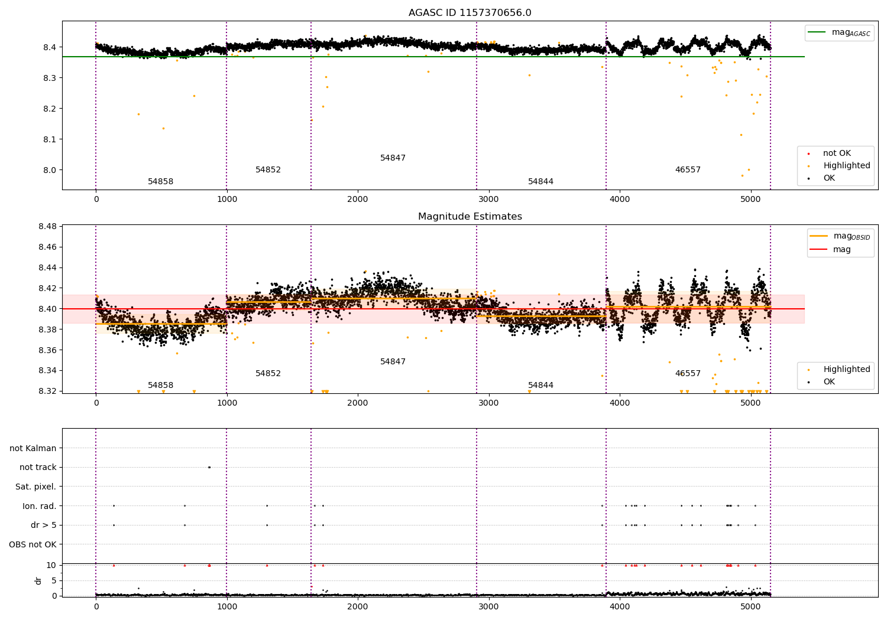Click the 8.40 y-axis tick label

47,309
